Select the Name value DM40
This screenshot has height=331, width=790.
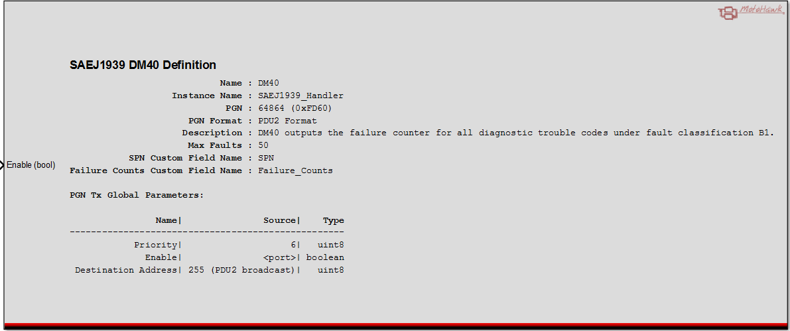click(269, 83)
